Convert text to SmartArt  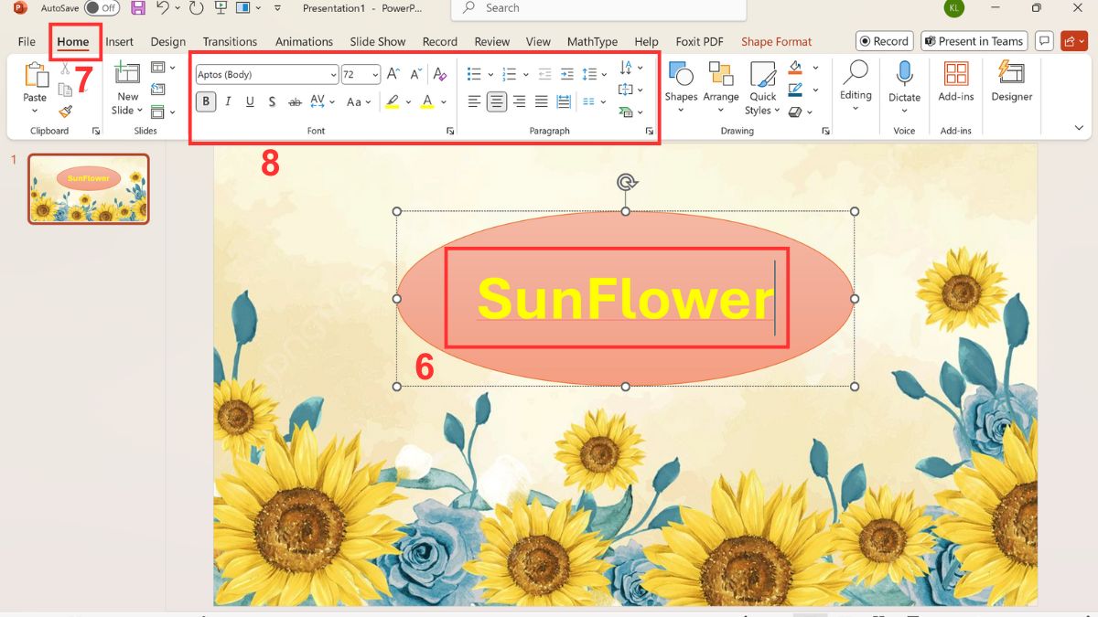coord(630,112)
